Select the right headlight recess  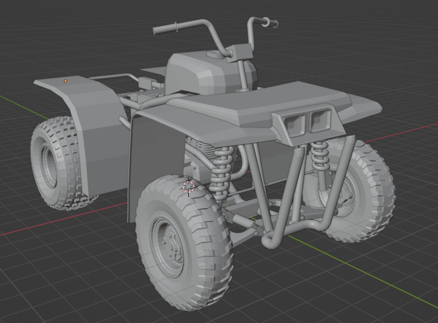[319, 121]
